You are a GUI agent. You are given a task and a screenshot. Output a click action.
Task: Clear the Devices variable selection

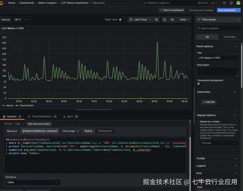coord(26,20)
